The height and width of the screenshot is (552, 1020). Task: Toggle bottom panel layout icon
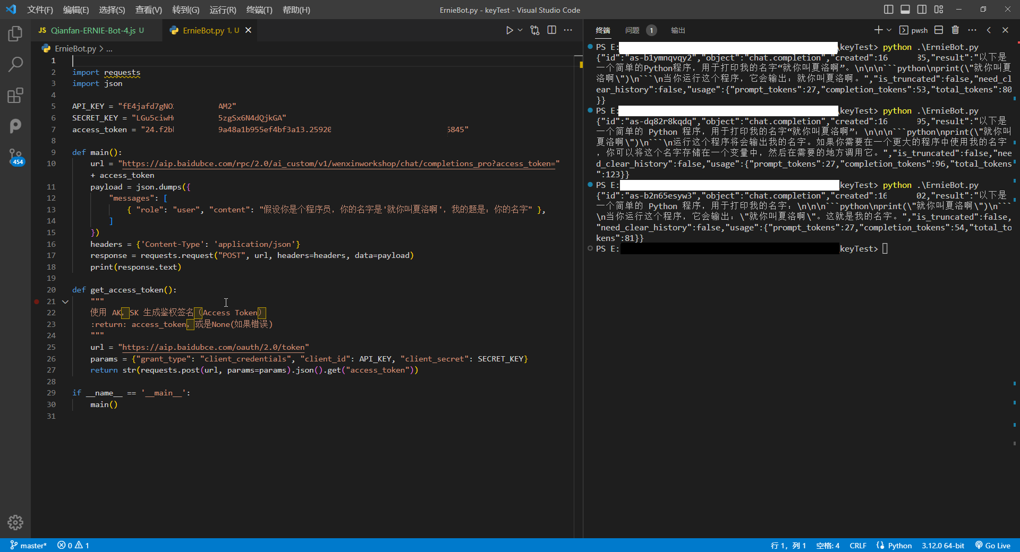click(905, 10)
